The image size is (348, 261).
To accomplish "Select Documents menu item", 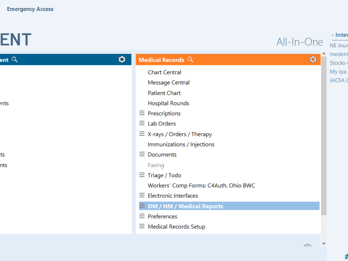I will tap(162, 155).
